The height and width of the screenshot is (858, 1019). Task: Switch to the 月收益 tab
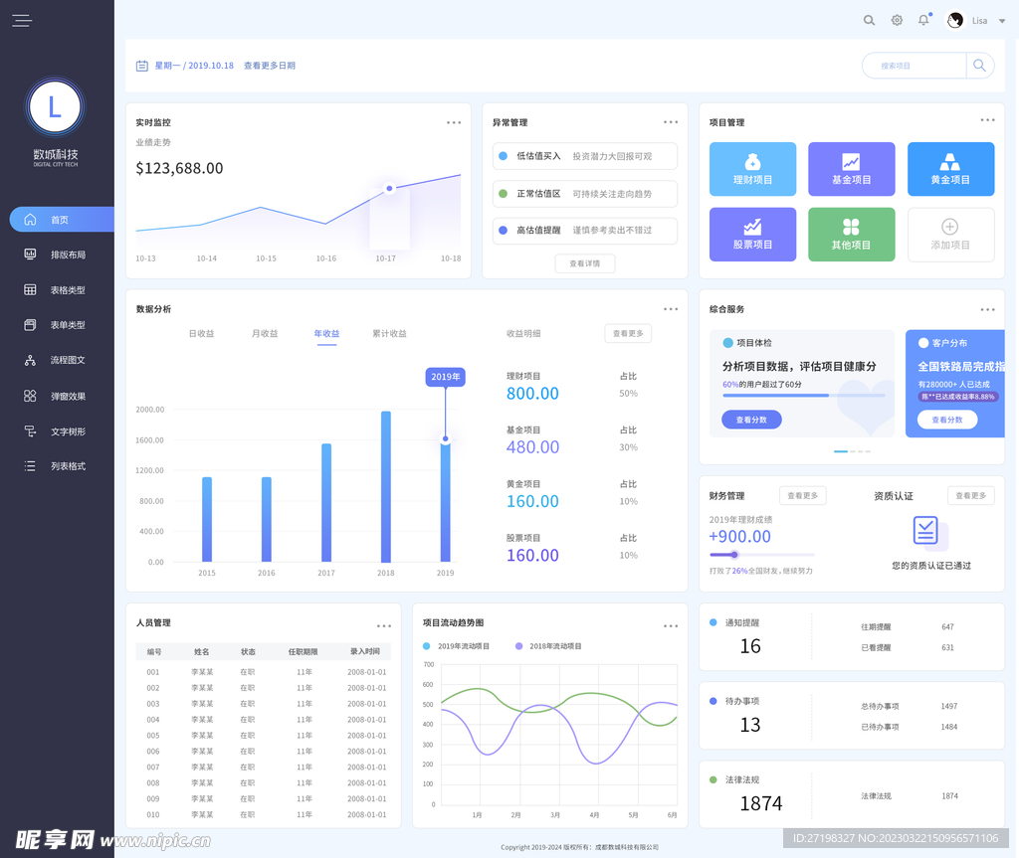[x=264, y=334]
